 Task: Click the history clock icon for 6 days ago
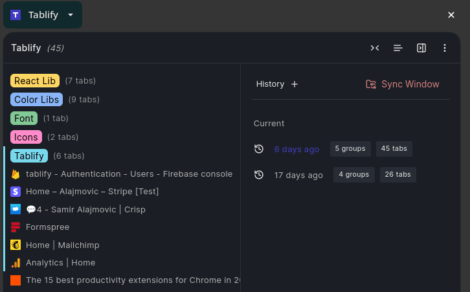click(259, 149)
